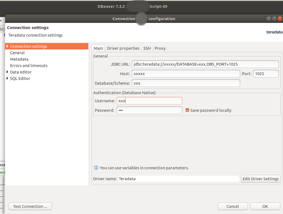
Task: Click the Test Connection button
Action: click(30, 206)
